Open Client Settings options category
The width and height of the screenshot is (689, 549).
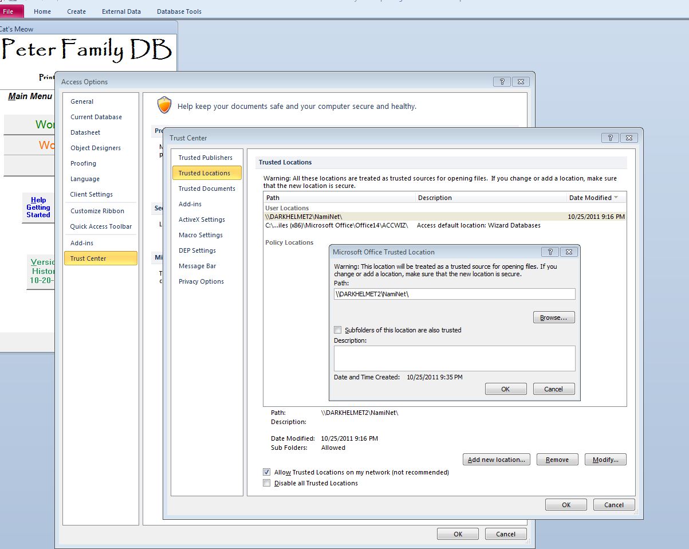pyautogui.click(x=101, y=194)
